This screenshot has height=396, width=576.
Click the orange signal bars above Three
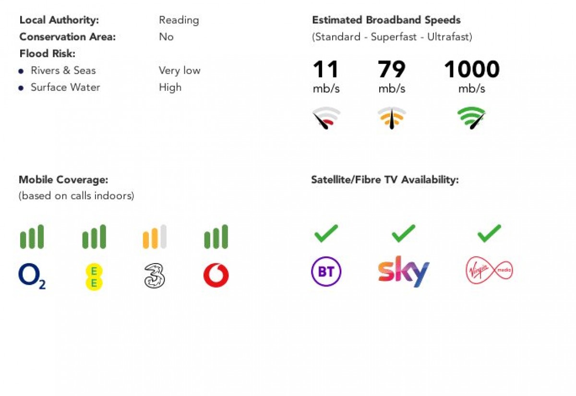pos(155,237)
